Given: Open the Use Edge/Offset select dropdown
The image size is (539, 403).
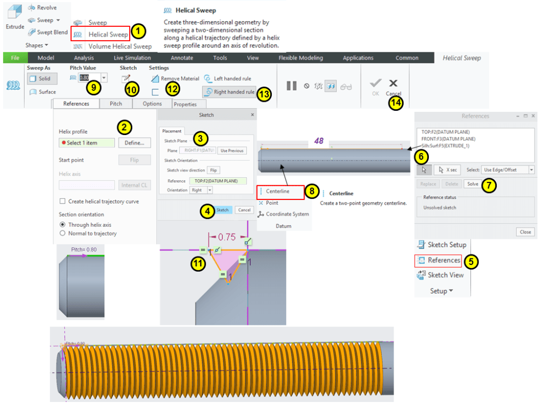Looking at the screenshot, I should 532,170.
